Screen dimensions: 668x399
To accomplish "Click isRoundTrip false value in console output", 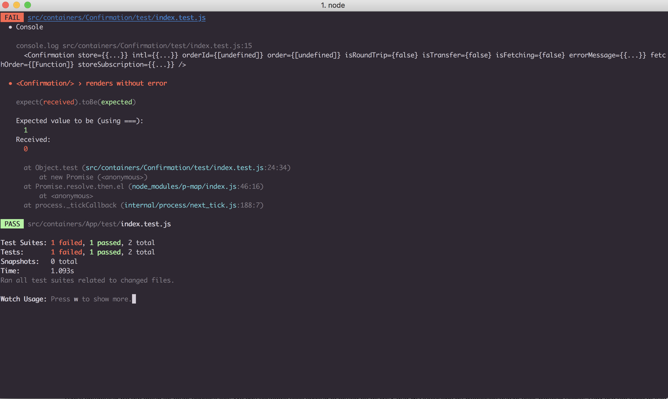I will coord(405,55).
